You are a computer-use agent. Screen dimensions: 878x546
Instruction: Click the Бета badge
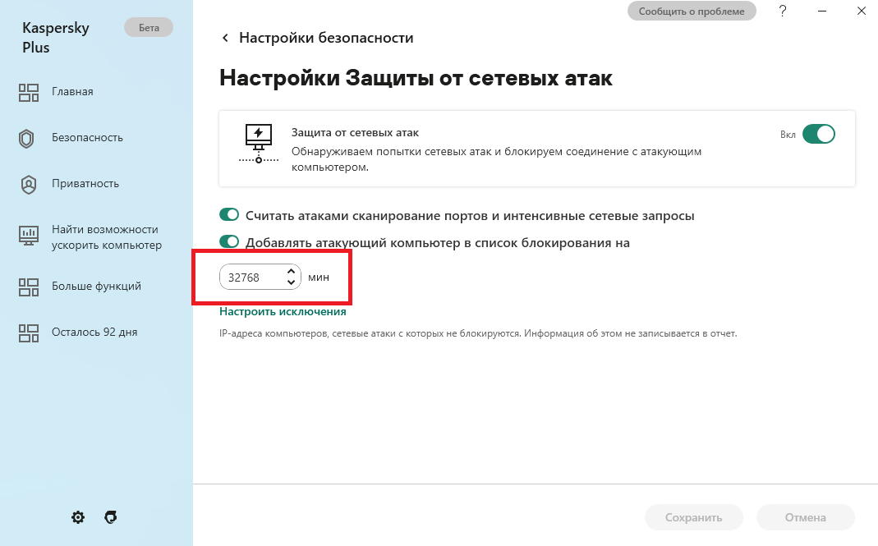149,27
